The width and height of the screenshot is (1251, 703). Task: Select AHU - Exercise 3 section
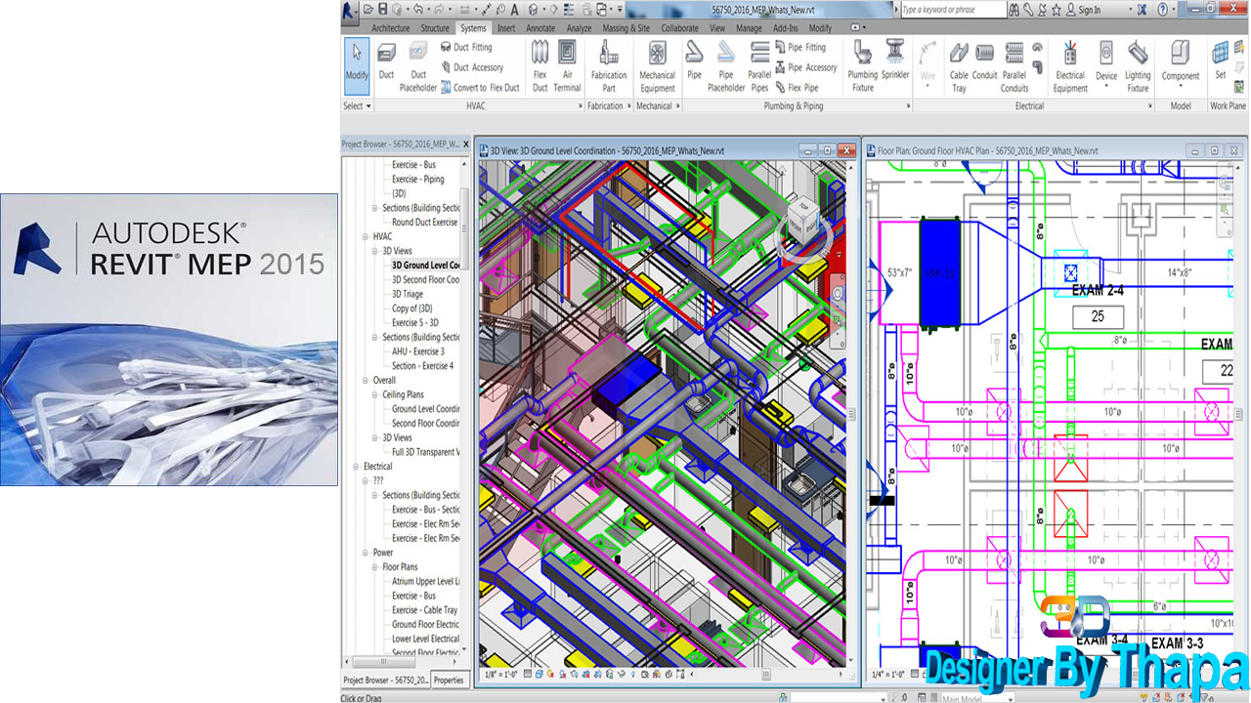pos(418,351)
